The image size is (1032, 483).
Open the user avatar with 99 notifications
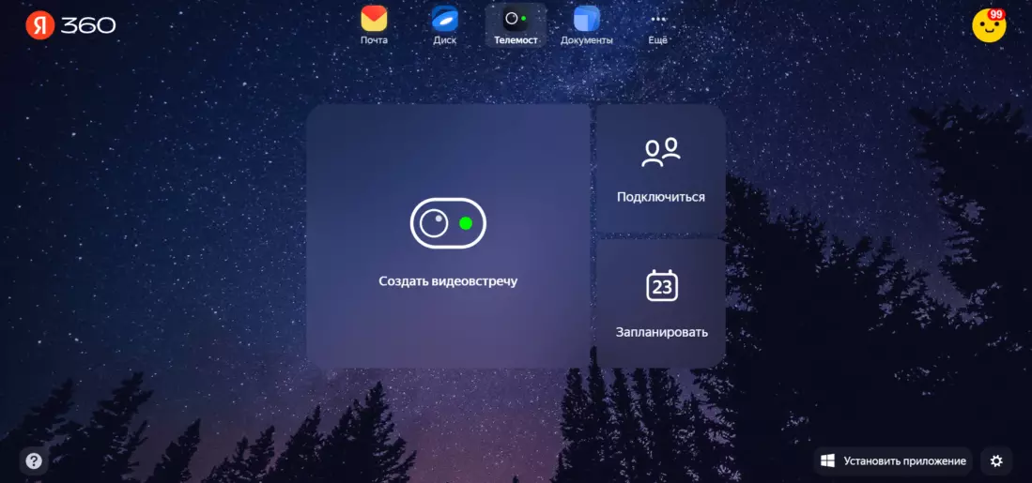(x=989, y=25)
